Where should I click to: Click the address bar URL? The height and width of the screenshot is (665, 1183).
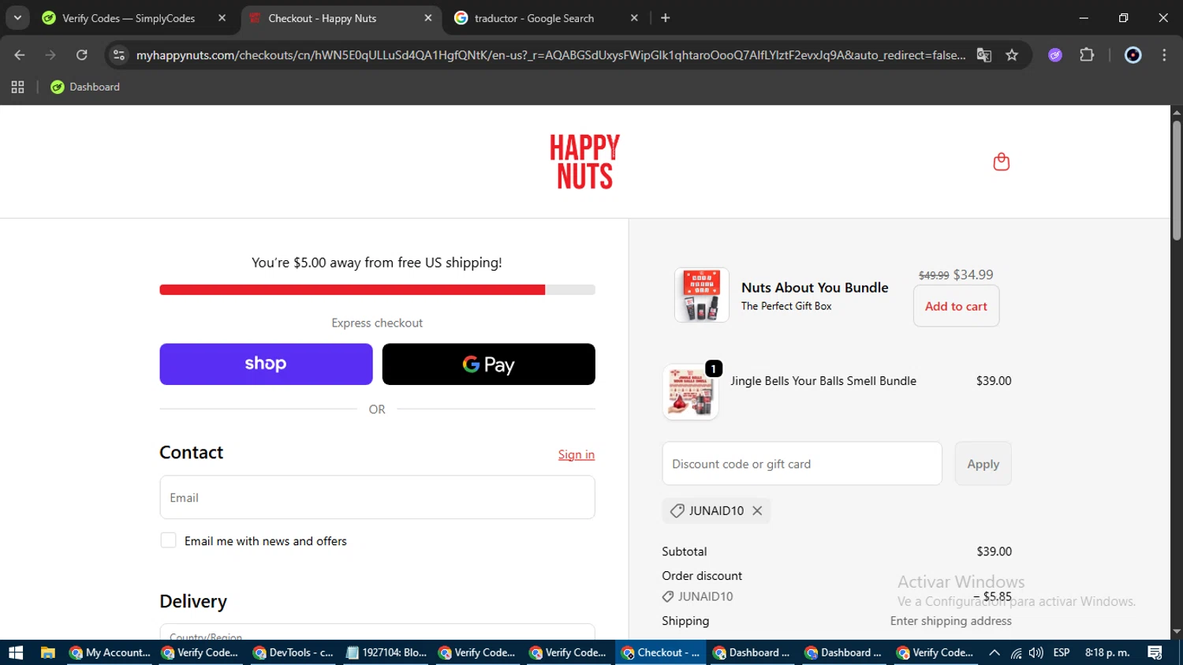[550, 55]
